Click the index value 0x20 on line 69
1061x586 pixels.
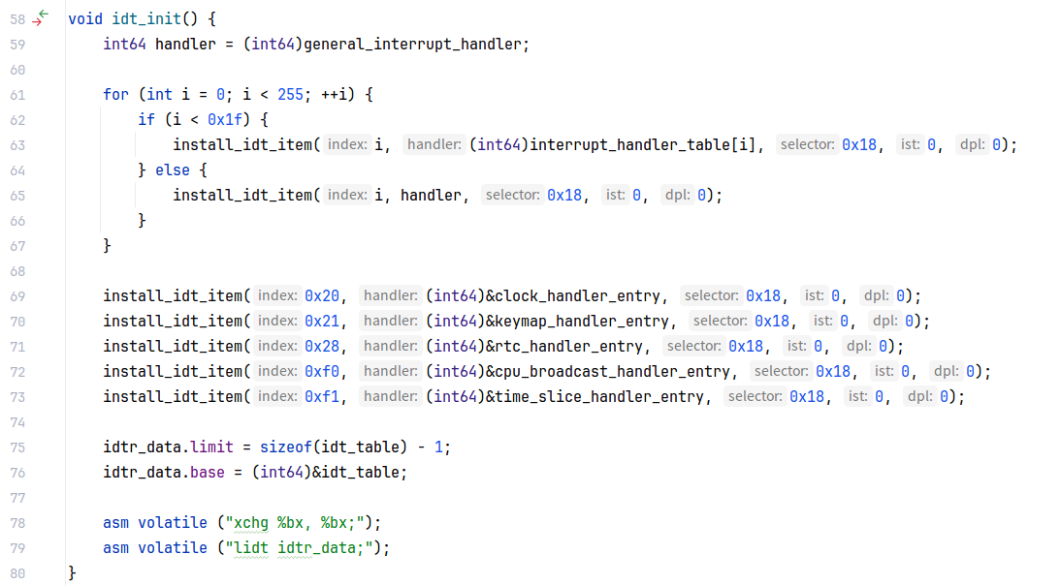pyautogui.click(x=321, y=296)
